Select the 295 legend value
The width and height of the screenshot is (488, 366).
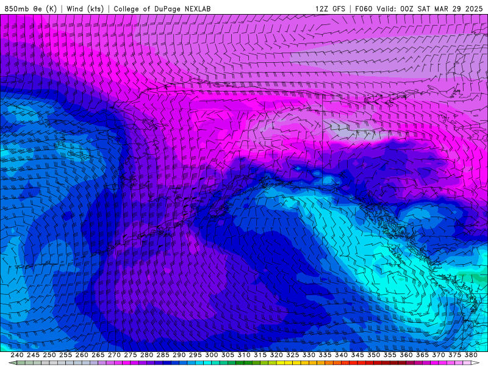click(195, 355)
